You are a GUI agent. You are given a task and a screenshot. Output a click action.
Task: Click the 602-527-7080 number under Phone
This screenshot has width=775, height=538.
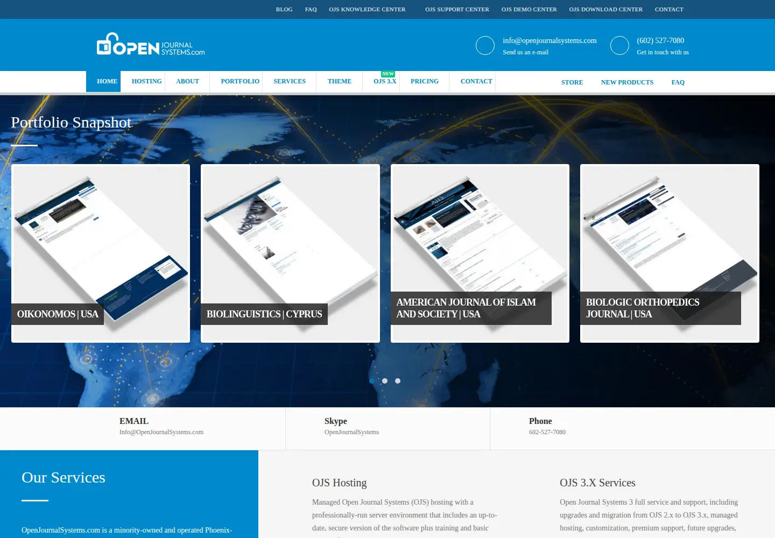pos(547,432)
